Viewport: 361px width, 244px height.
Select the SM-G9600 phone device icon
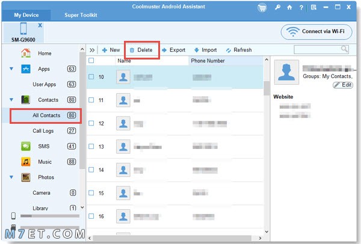tap(23, 29)
